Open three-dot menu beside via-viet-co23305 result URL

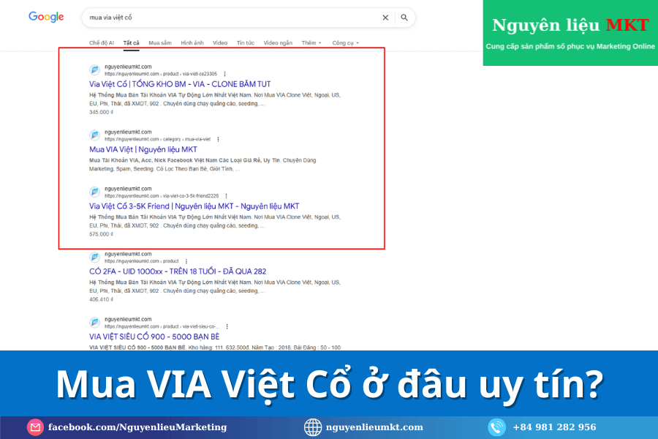pyautogui.click(x=224, y=74)
